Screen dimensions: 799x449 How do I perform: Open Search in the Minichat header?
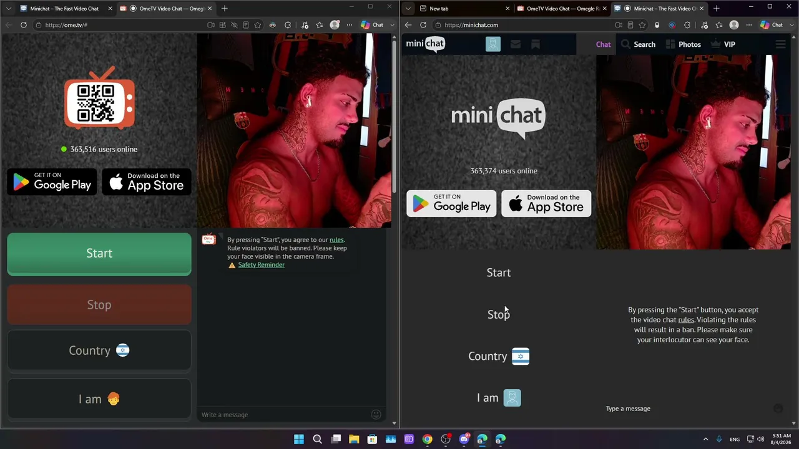(x=638, y=44)
